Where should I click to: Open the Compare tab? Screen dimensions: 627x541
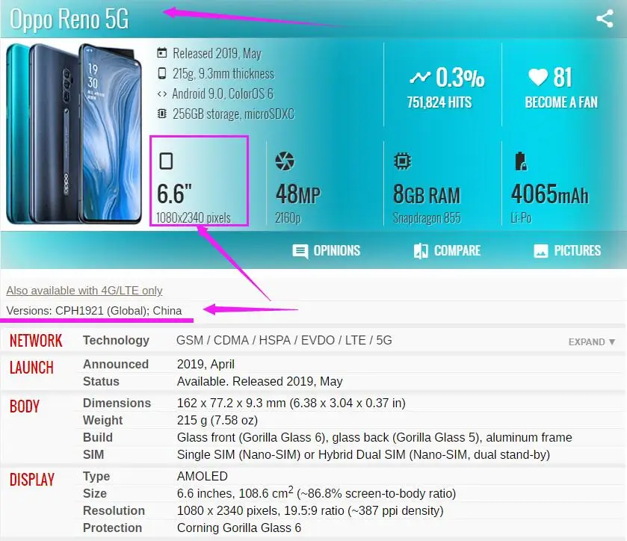pyautogui.click(x=447, y=251)
